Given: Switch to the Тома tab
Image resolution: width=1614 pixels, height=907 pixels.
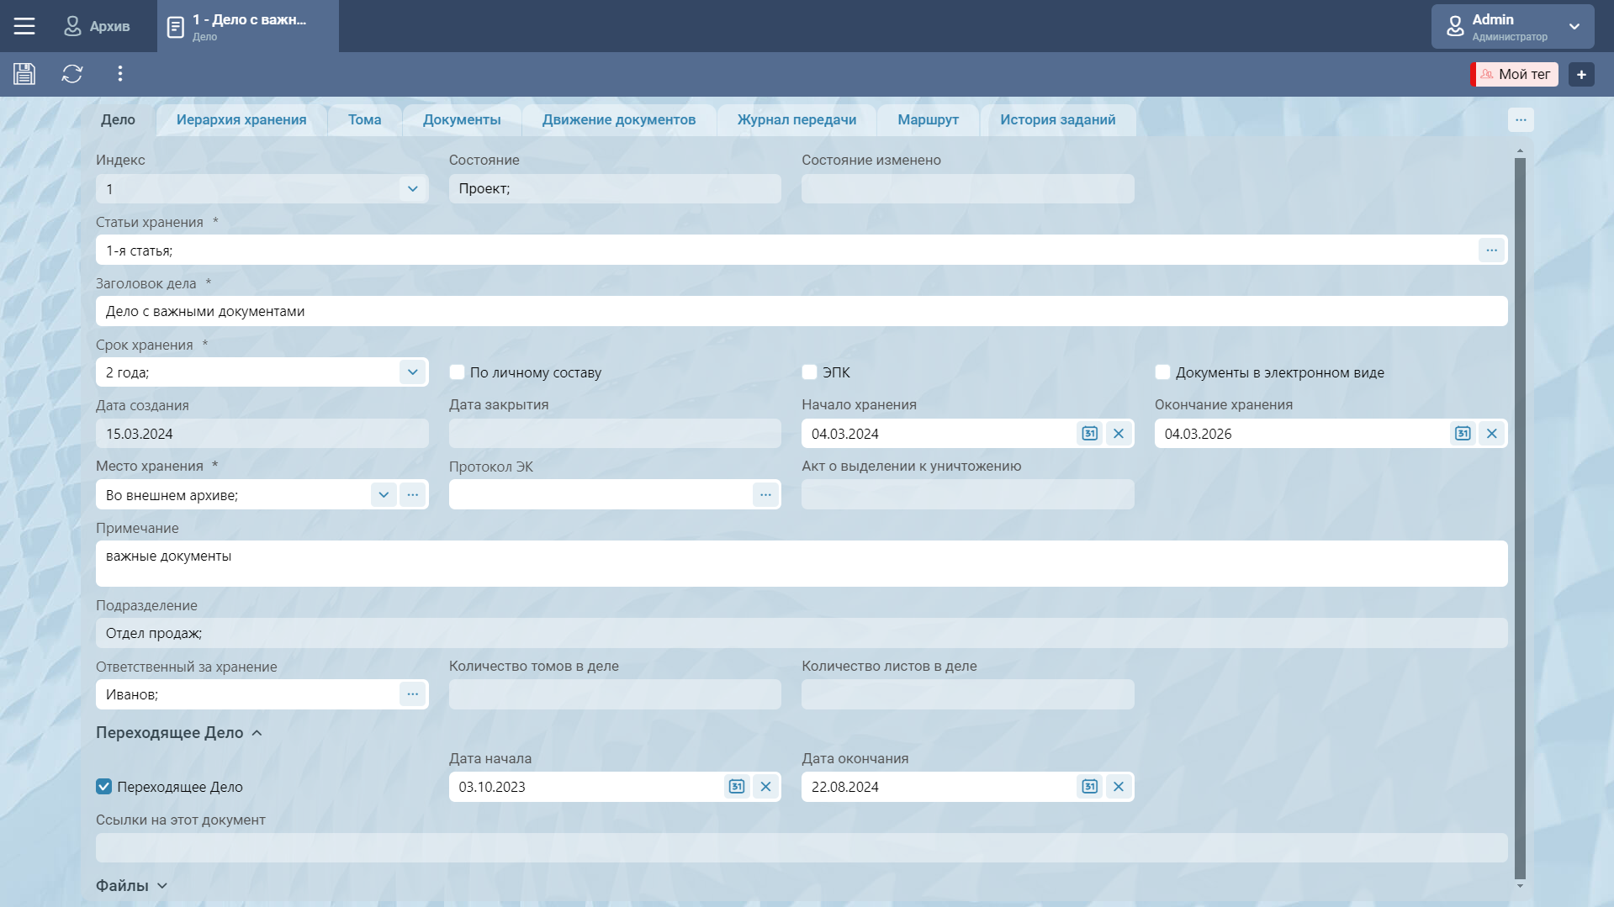Looking at the screenshot, I should pyautogui.click(x=364, y=119).
